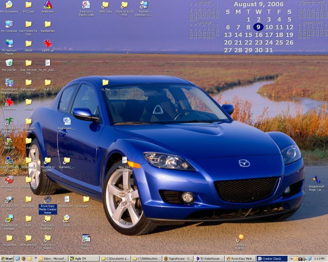Image resolution: width=328 pixels, height=262 pixels.
Task: Switch to Inbox - Microsoft taskbar button
Action: click(x=53, y=259)
